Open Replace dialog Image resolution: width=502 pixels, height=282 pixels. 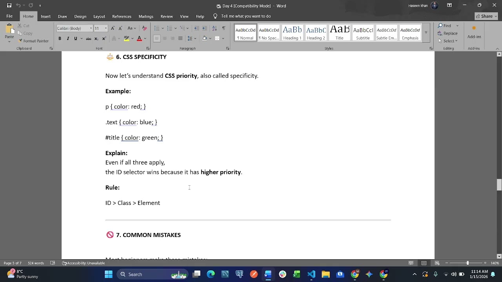point(448,33)
